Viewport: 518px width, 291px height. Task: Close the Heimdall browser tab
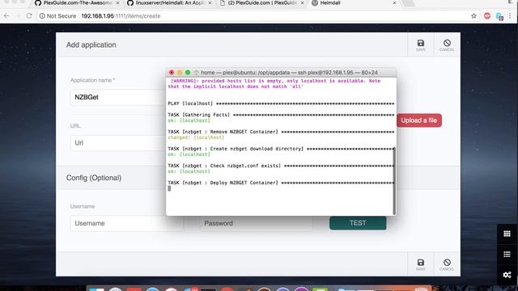tap(394, 3)
